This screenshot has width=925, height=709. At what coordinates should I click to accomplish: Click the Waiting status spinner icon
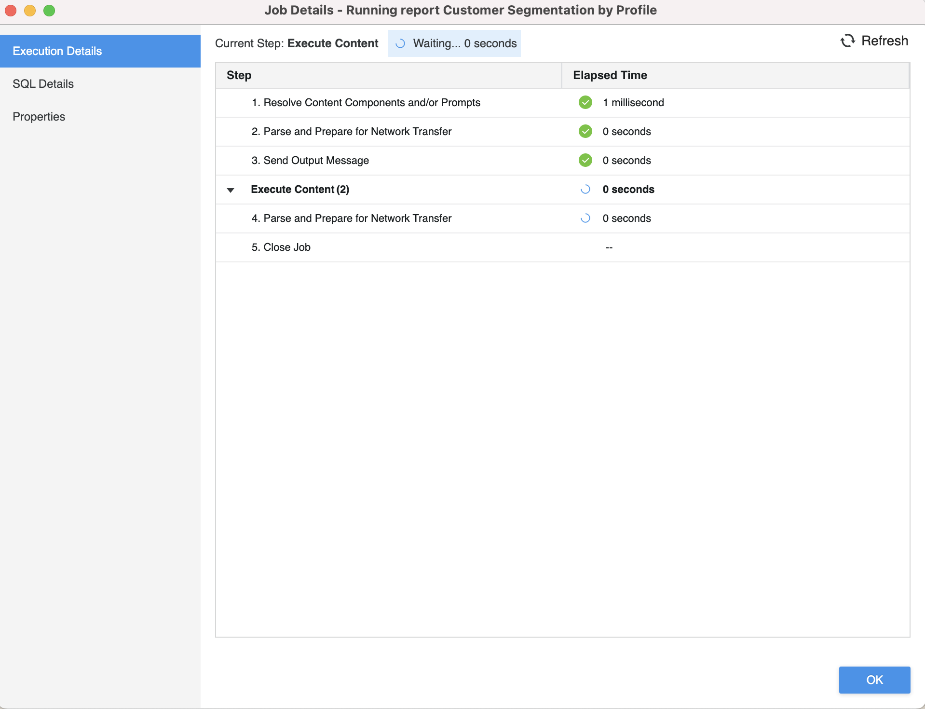400,43
